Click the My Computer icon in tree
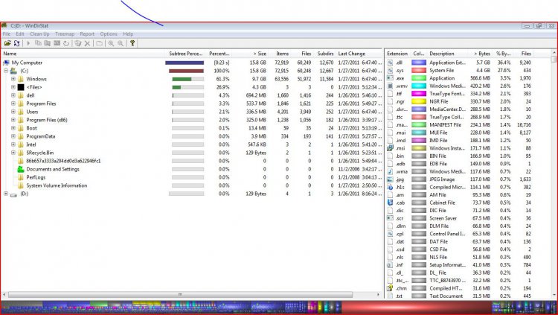This screenshot has height=315, width=558. (x=6, y=63)
